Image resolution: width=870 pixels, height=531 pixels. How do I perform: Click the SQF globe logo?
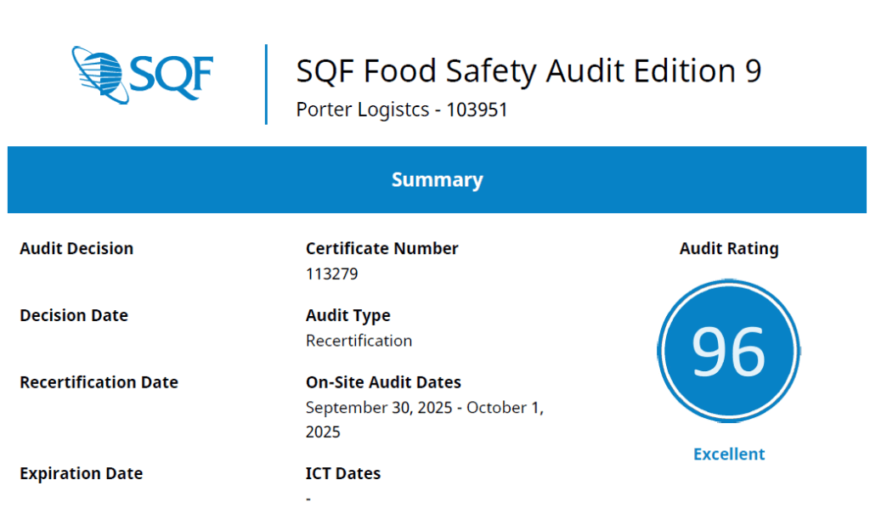tap(142, 75)
